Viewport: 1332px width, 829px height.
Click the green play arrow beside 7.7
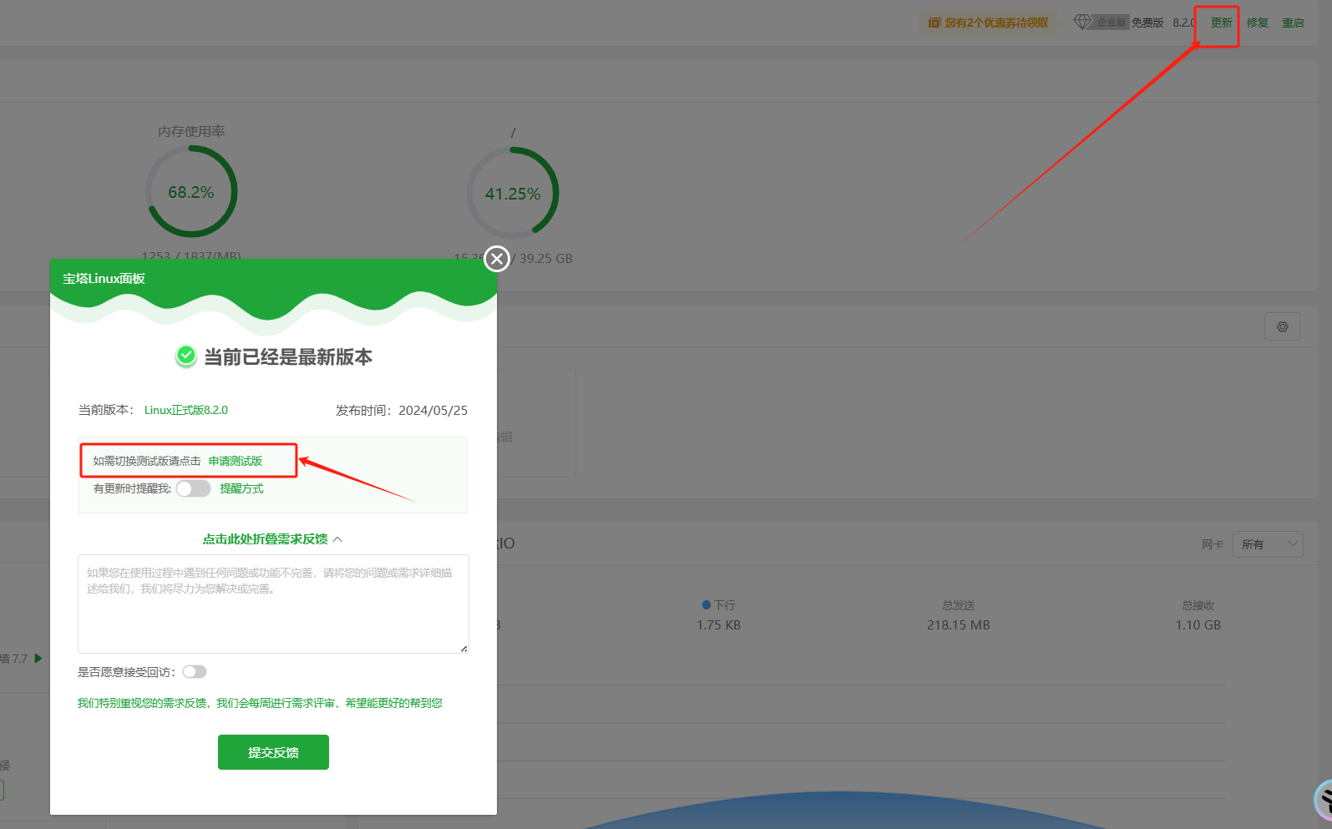38,659
